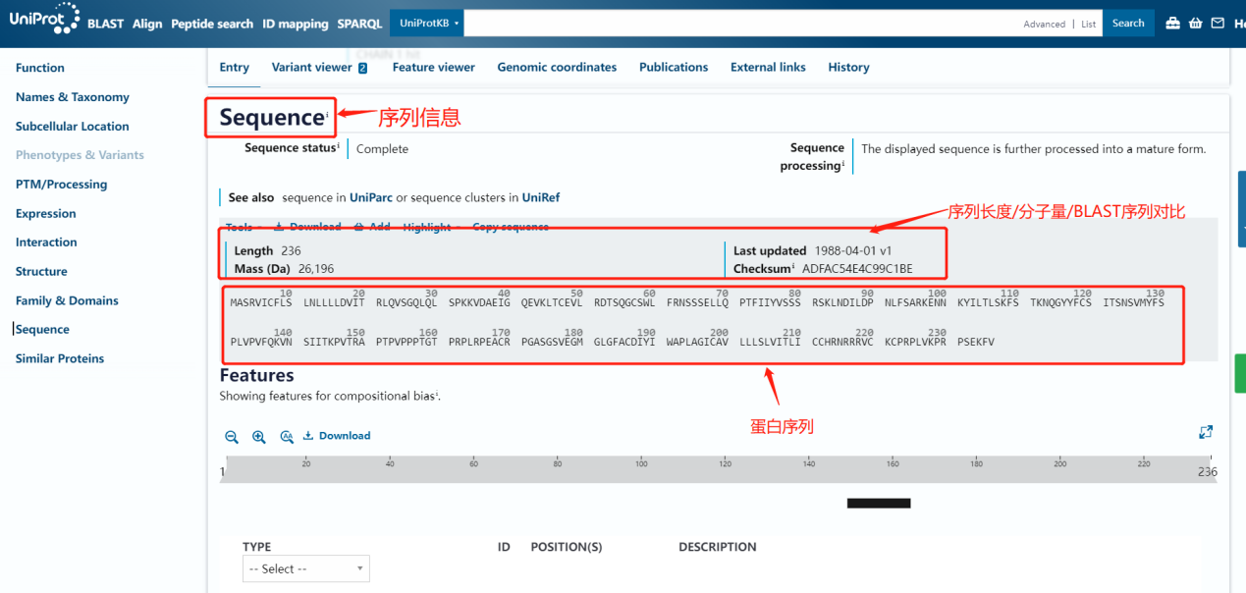Switch to the Feature viewer tab

(433, 68)
